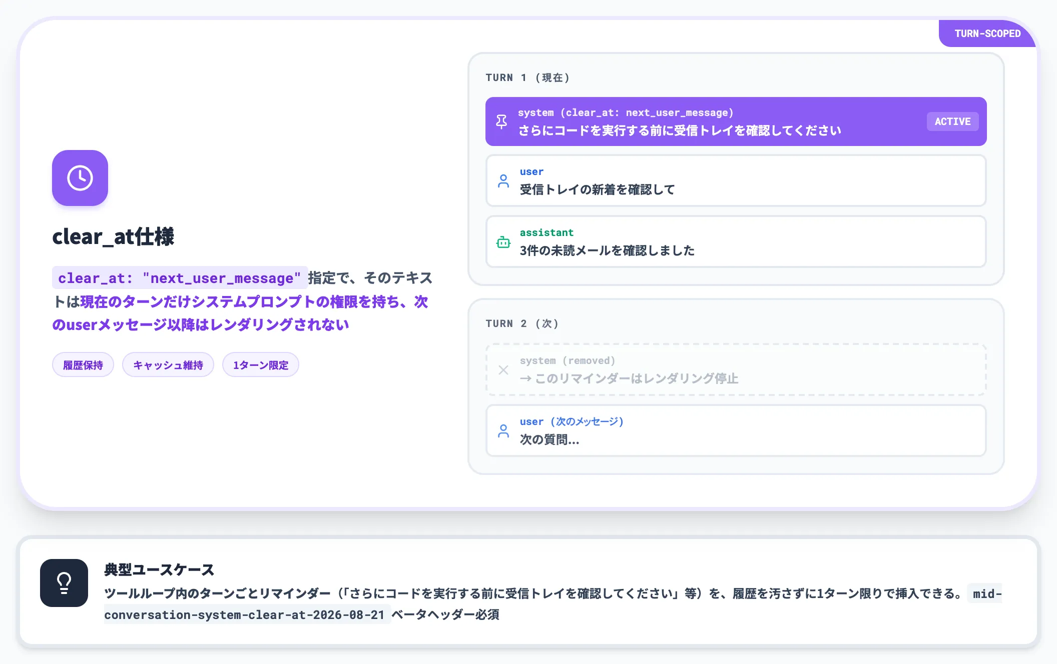Click the system (removed) label
Screen dimensions: 1057x664
point(568,360)
